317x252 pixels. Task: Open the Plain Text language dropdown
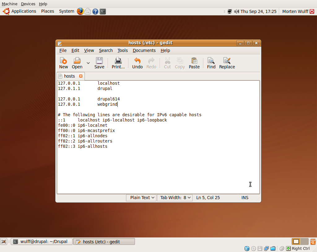click(141, 198)
